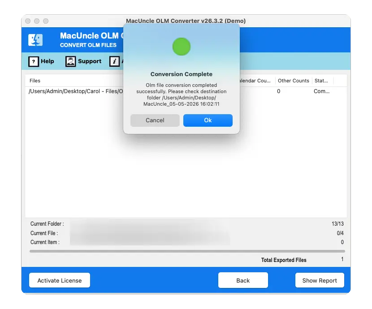Image resolution: width=372 pixels, height=309 pixels.
Task: Minimize the window with the middle title button
Action: 37,21
